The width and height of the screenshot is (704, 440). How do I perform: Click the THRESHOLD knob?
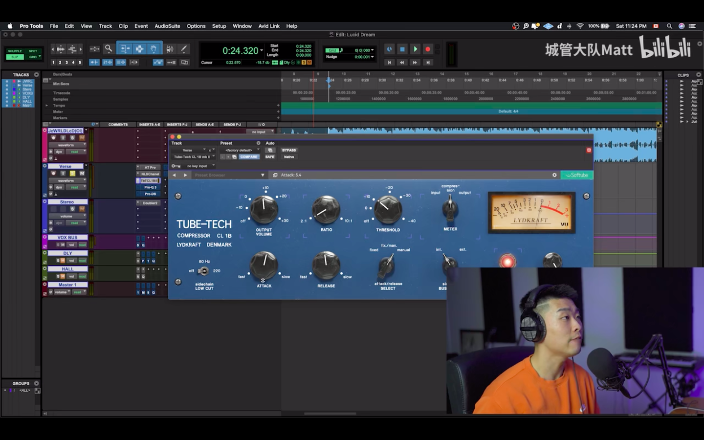(x=388, y=209)
